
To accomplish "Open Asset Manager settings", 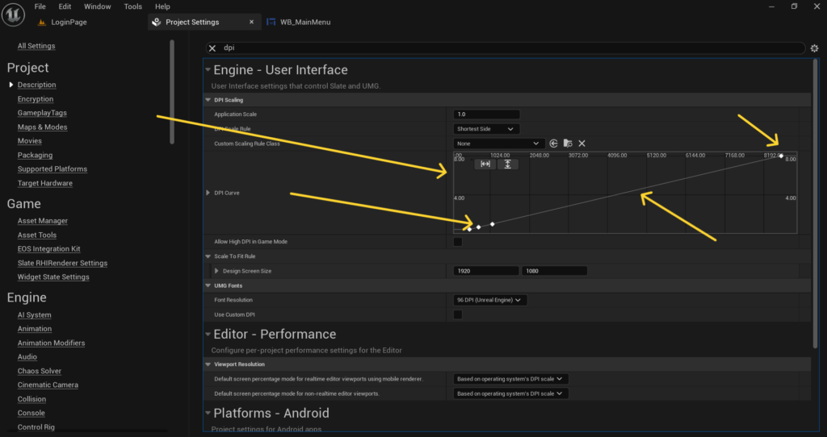I will pos(43,221).
